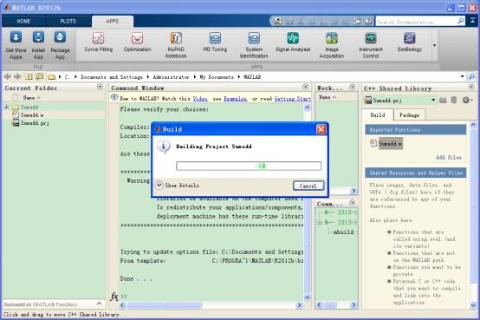480x320 pixels.
Task: Collapse the second Command History date node
Action: coord(319,222)
